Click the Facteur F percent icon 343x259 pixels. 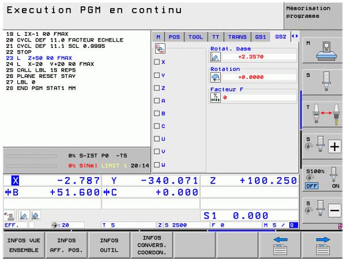(216, 97)
